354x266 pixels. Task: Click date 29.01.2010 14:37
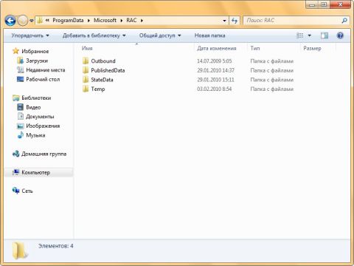(x=215, y=70)
